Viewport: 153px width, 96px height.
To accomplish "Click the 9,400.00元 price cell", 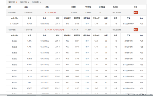I will [x=45, y=59].
